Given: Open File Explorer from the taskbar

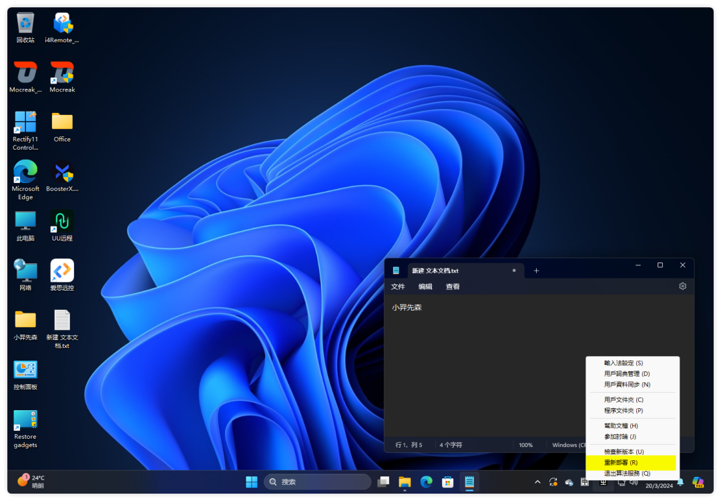Looking at the screenshot, I should click(x=405, y=482).
